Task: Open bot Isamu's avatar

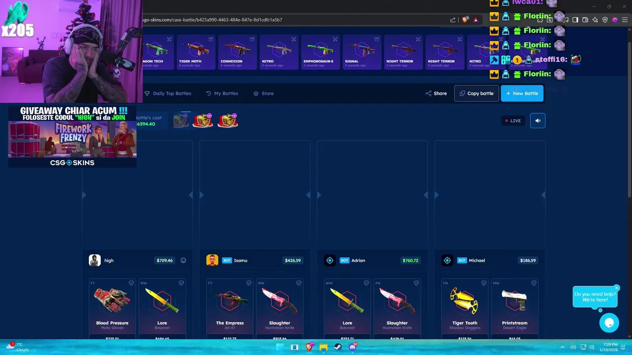Action: point(212,260)
